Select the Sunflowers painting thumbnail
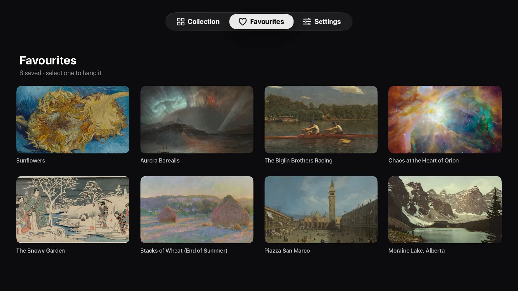 [x=73, y=120]
